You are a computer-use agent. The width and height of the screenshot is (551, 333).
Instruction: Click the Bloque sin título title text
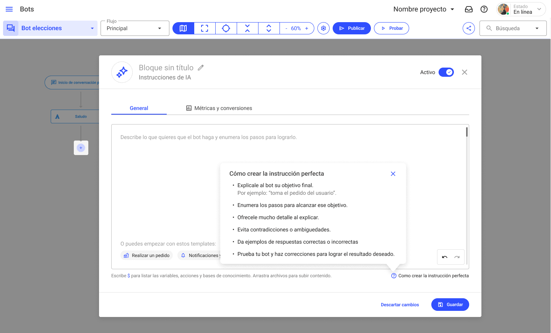coord(166,68)
